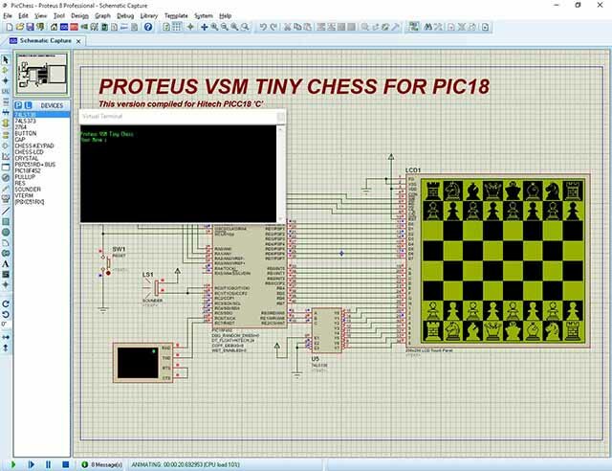Click the 'L' library manage button
Viewport: 612px width, 471px height.
(x=28, y=105)
